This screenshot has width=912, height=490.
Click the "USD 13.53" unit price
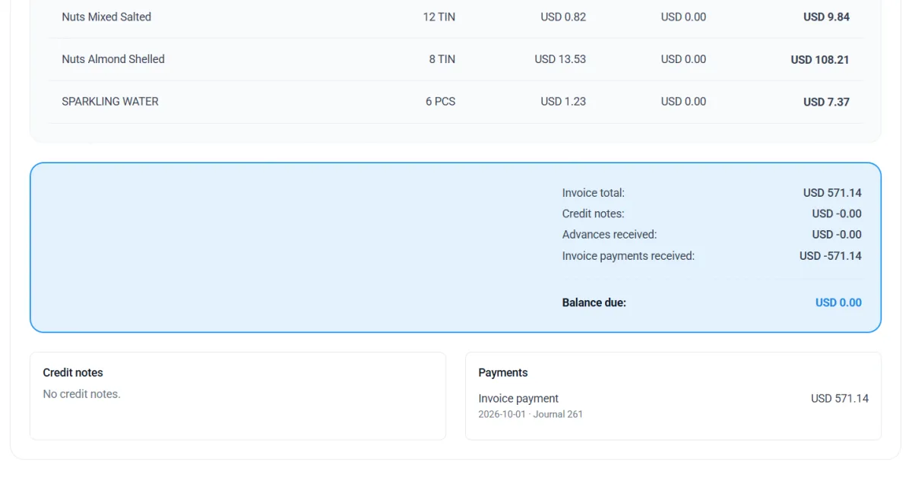560,59
